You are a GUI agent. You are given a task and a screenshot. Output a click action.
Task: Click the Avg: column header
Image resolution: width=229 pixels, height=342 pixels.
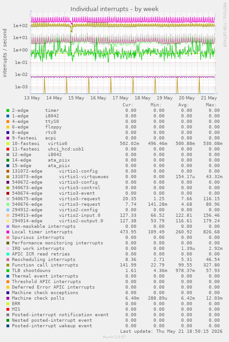183,105
